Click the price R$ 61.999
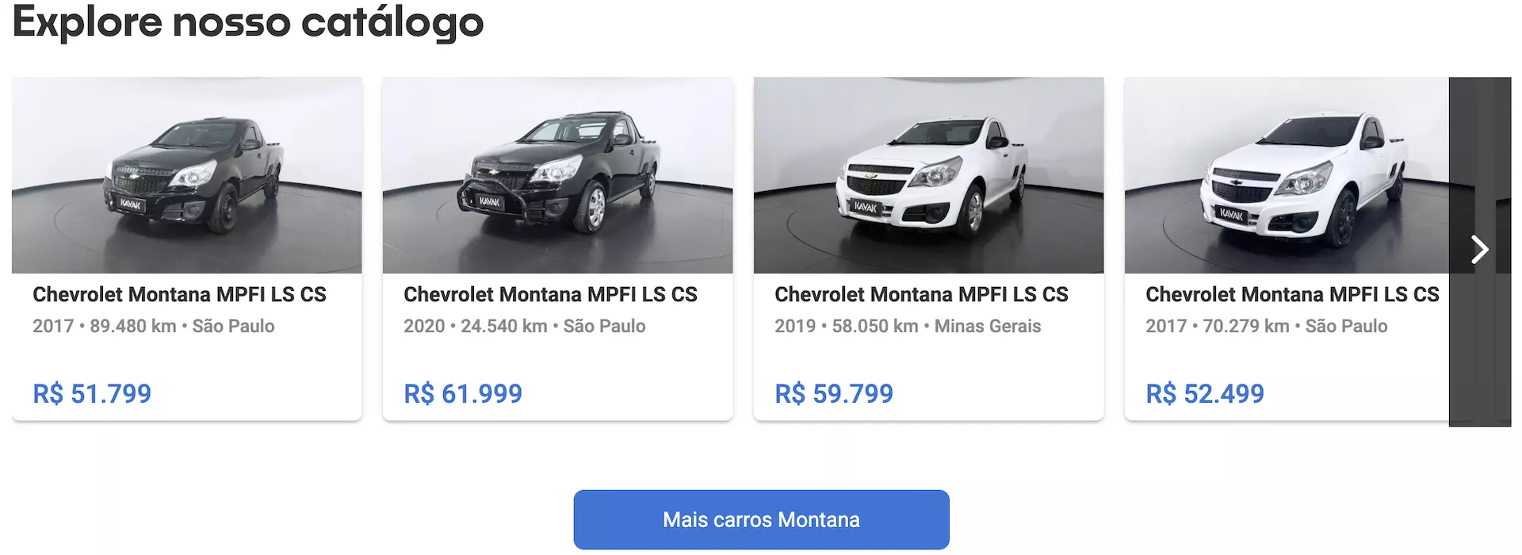 (x=463, y=392)
